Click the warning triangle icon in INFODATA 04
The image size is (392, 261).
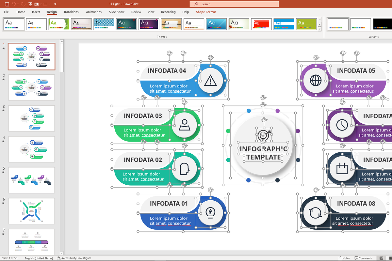coord(210,80)
